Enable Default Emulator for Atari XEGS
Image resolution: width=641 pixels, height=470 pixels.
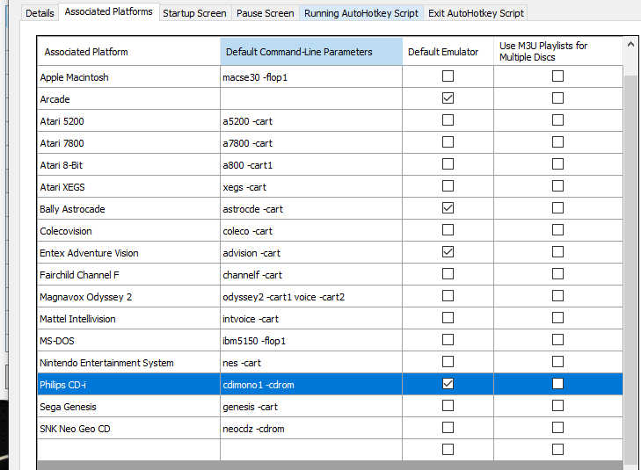448,186
